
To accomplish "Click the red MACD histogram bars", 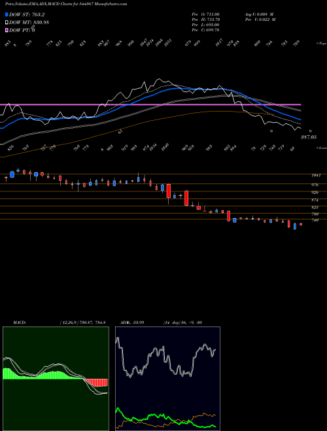I will coord(96,382).
